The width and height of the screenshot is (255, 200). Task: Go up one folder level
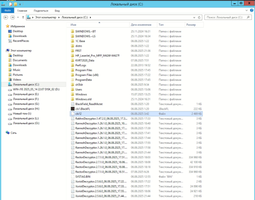click(x=23, y=17)
